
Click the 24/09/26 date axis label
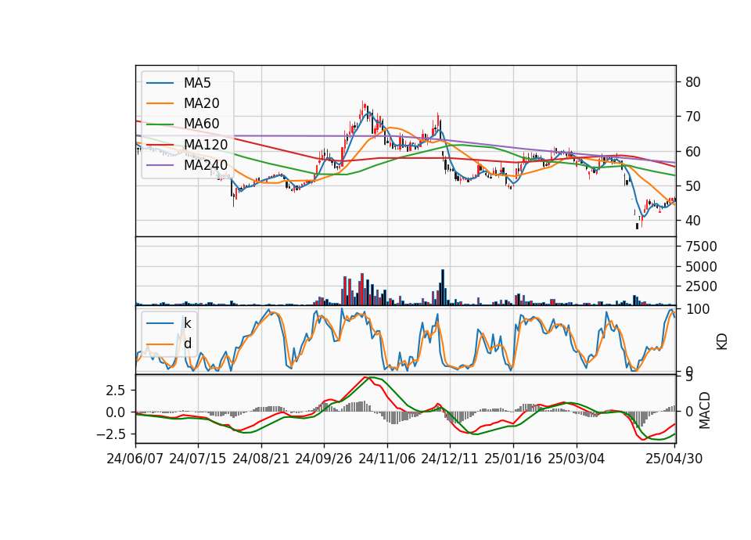(x=324, y=459)
